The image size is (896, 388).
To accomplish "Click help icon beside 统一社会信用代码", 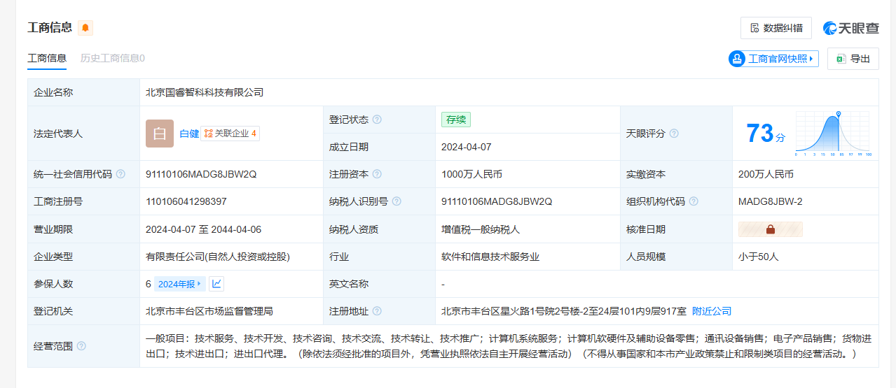I will [x=120, y=174].
